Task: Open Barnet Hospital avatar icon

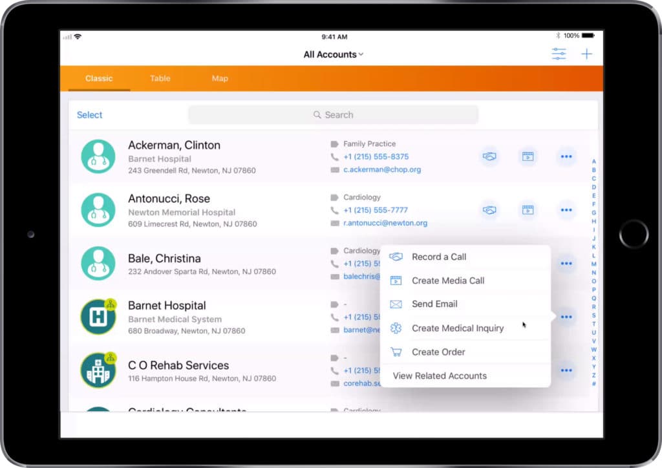Action: coord(98,317)
